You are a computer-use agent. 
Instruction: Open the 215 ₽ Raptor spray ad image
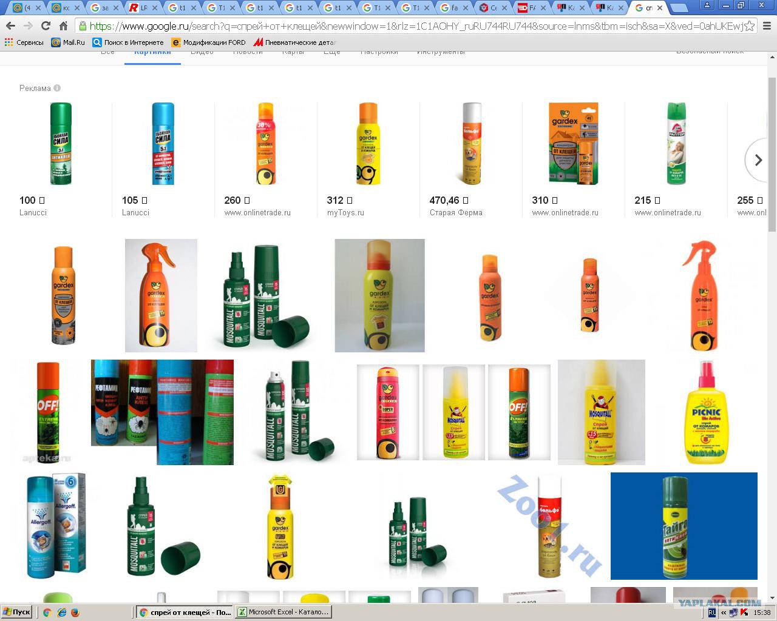[x=676, y=144]
